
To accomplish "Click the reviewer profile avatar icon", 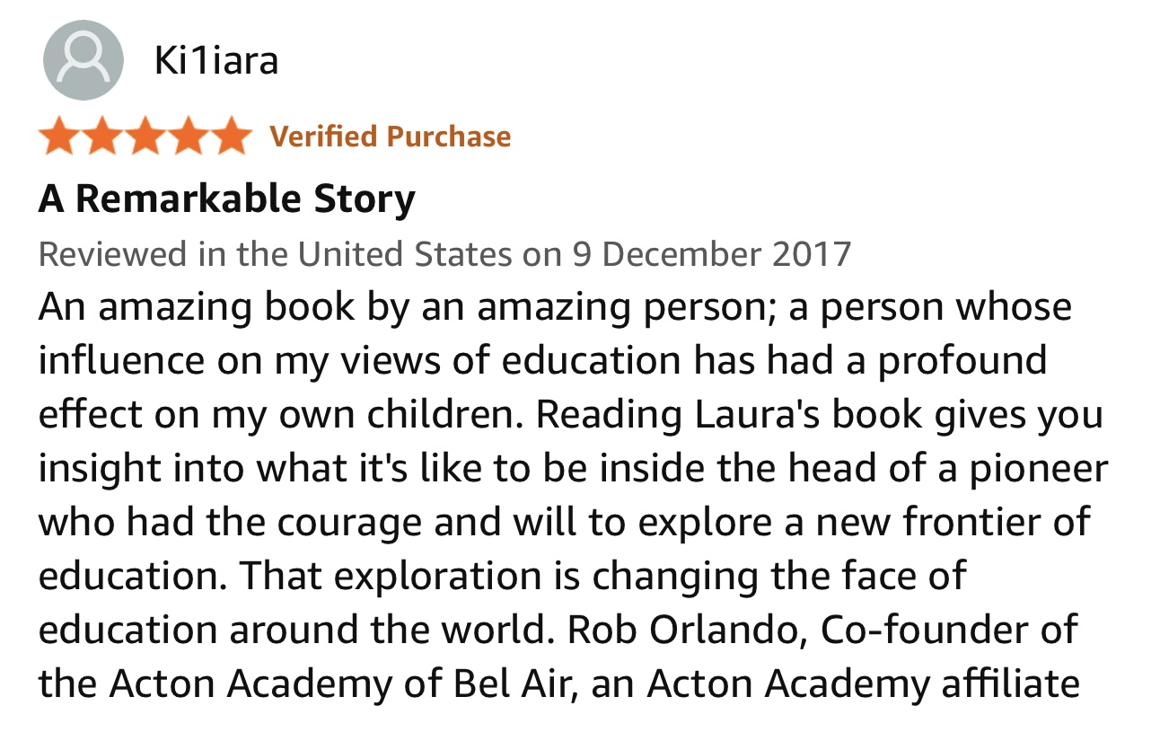I will (83, 60).
